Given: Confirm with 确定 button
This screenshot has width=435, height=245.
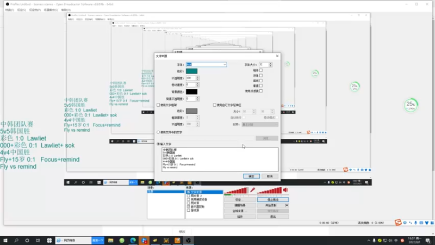Looking at the screenshot, I should pos(251,176).
